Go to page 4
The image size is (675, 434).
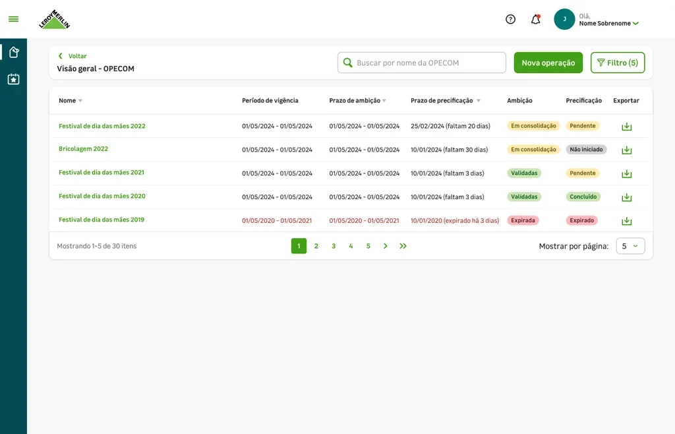point(351,246)
